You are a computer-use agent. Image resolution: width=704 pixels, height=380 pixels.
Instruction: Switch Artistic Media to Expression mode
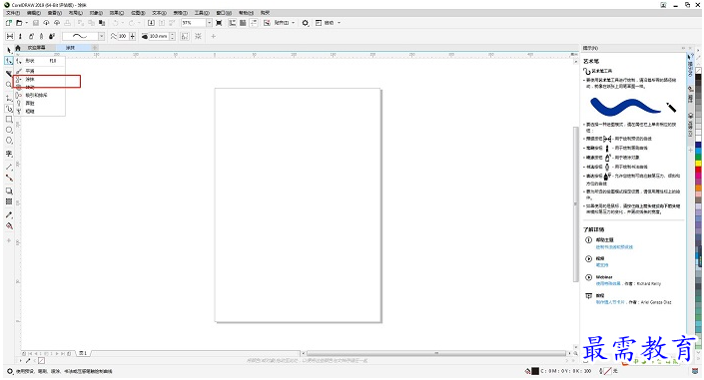pyautogui.click(x=52, y=36)
